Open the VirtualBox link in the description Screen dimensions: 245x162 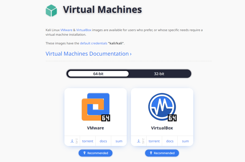[84, 30]
